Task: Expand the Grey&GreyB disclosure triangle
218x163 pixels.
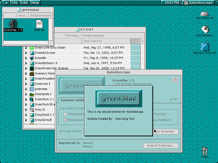Action: pyautogui.click(x=26, y=120)
